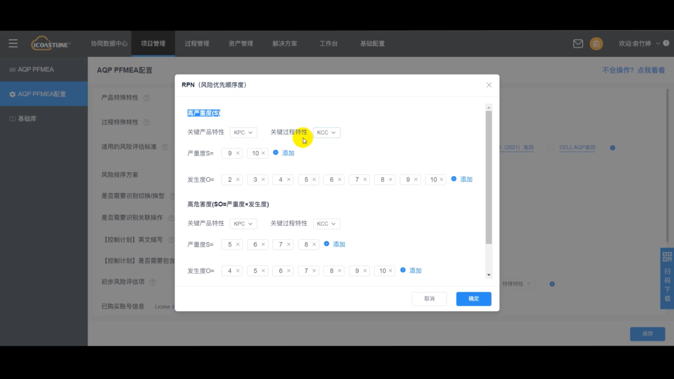Open the mail inbox icon
Image resolution: width=674 pixels, height=379 pixels.
(x=578, y=43)
